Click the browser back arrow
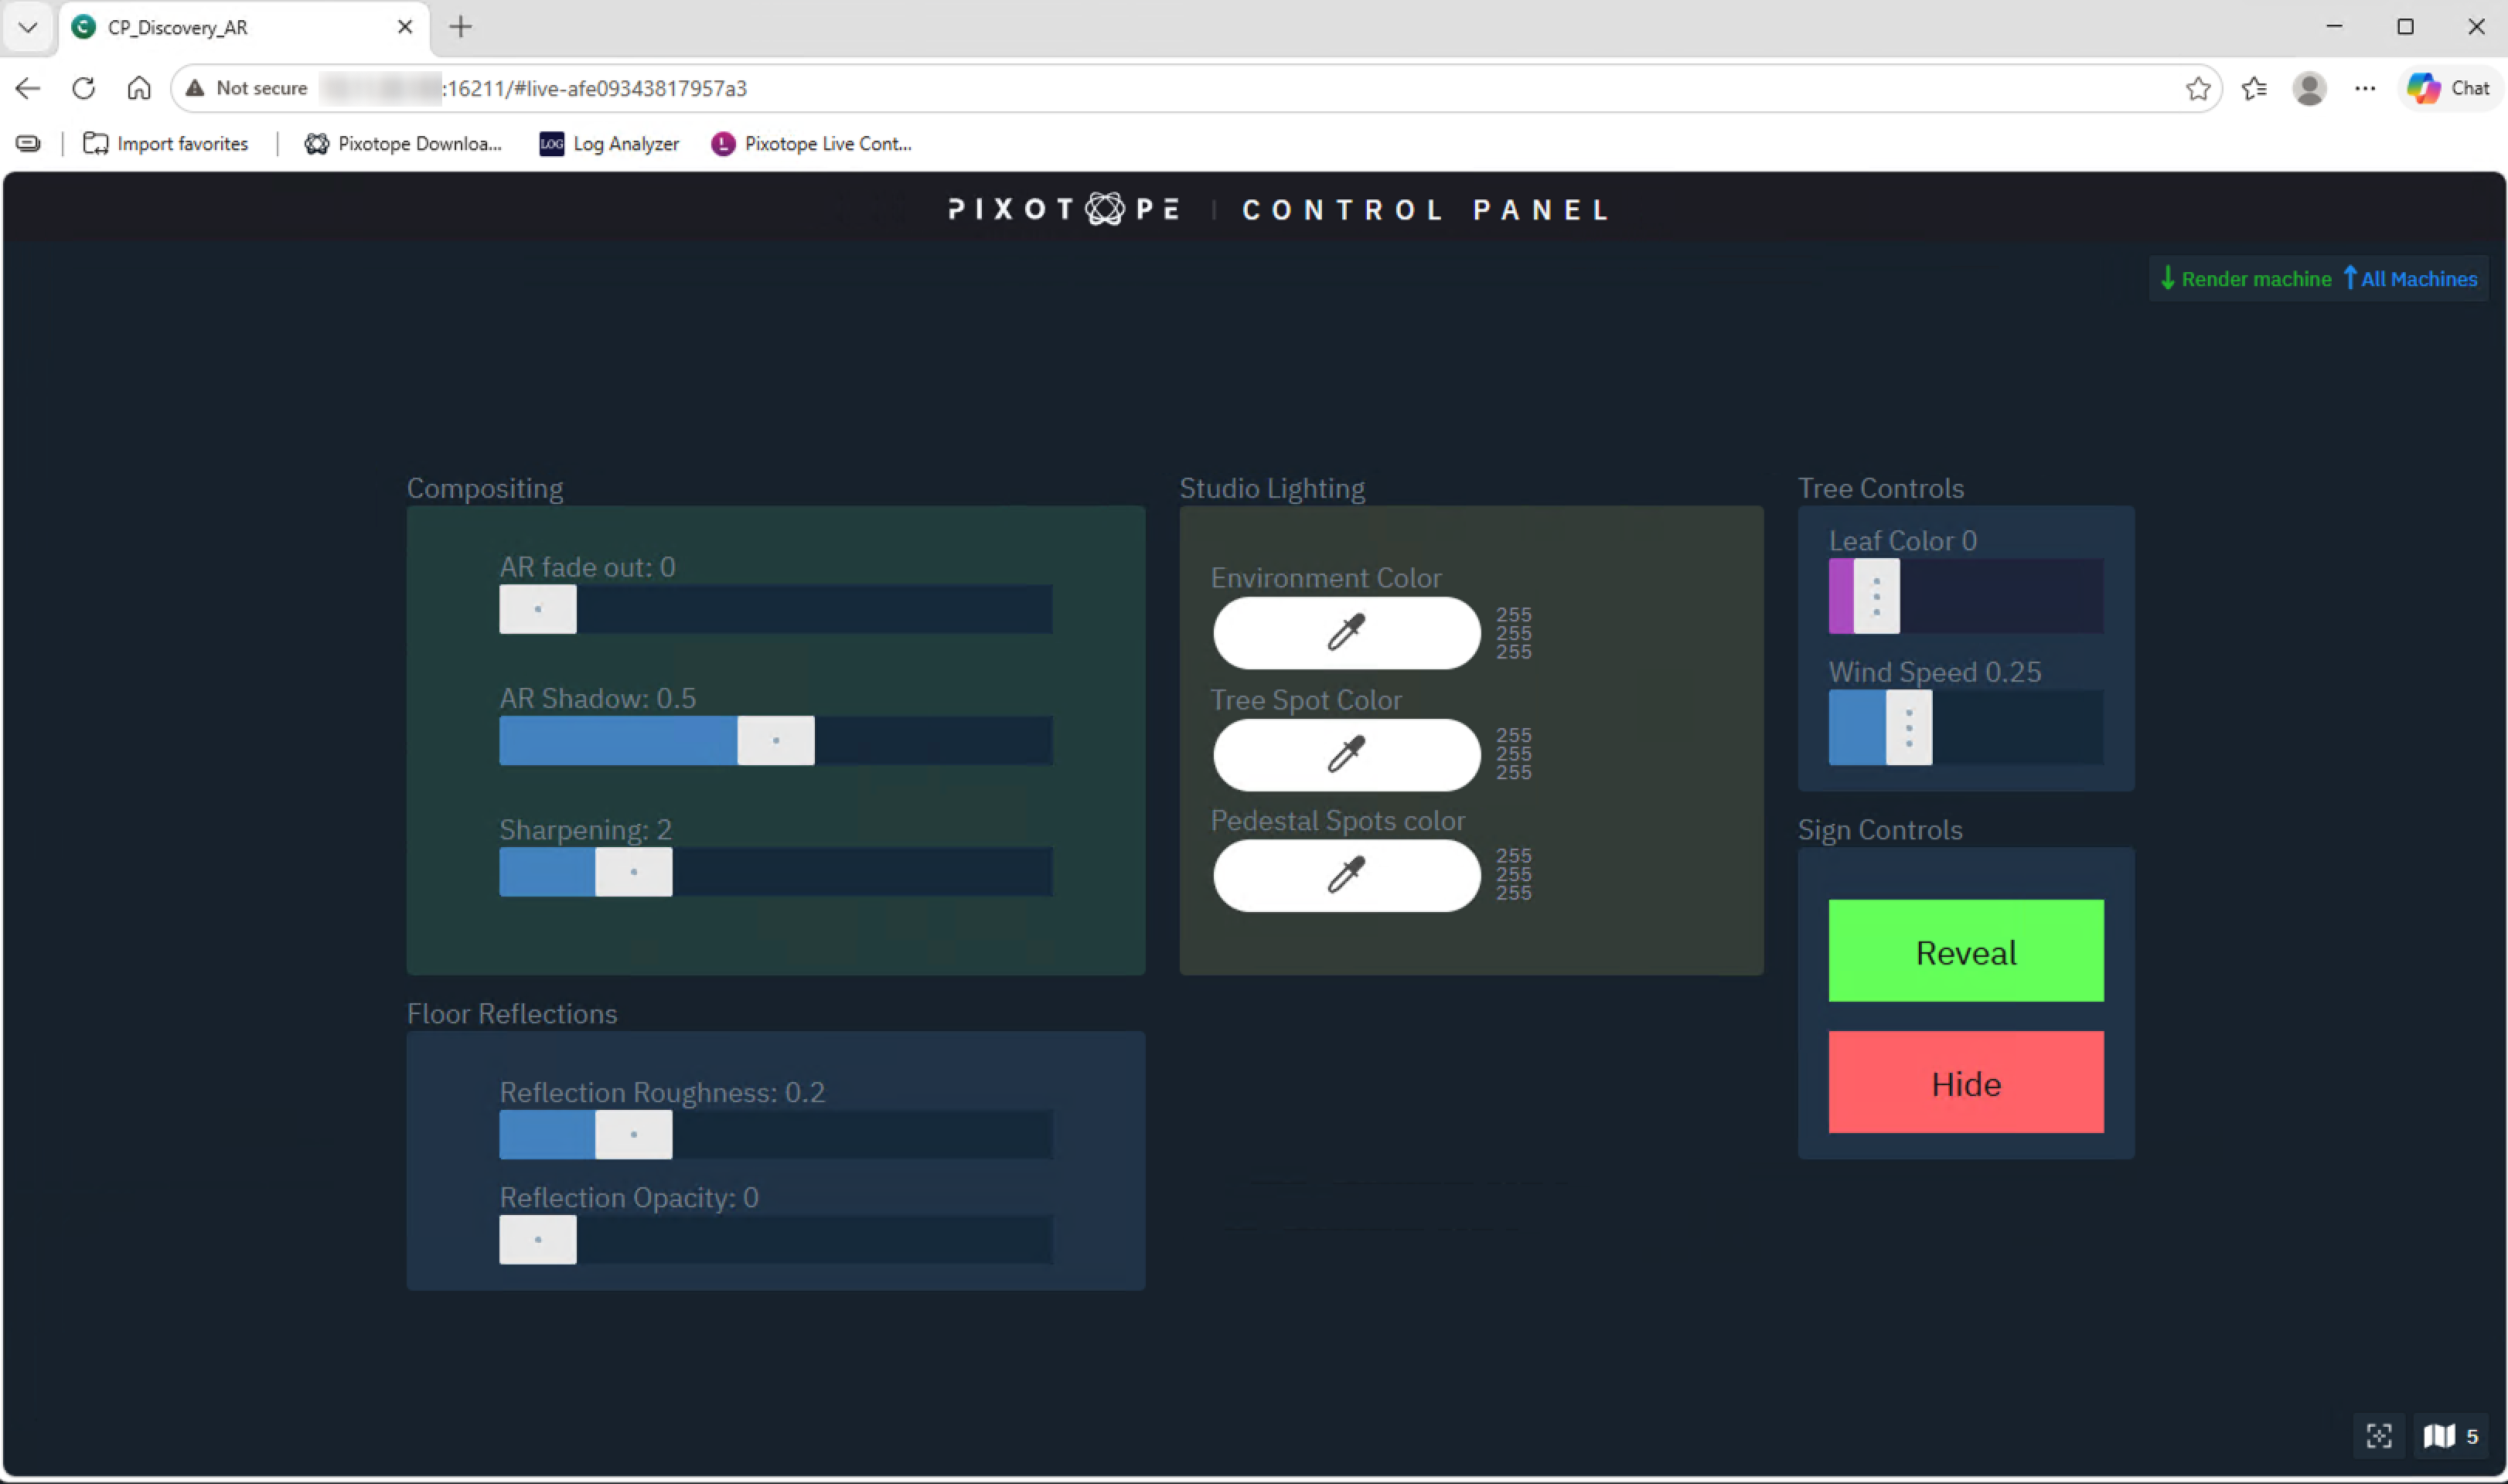This screenshot has height=1484, width=2508. pos(28,88)
